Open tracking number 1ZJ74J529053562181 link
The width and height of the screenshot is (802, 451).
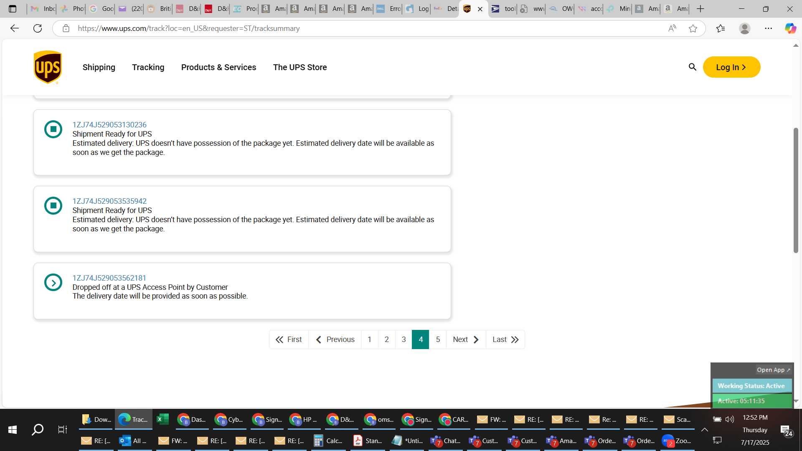coord(109,278)
